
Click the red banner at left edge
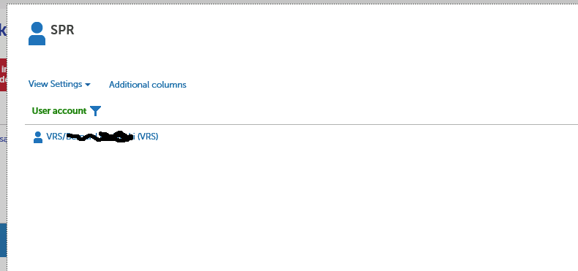[4, 75]
